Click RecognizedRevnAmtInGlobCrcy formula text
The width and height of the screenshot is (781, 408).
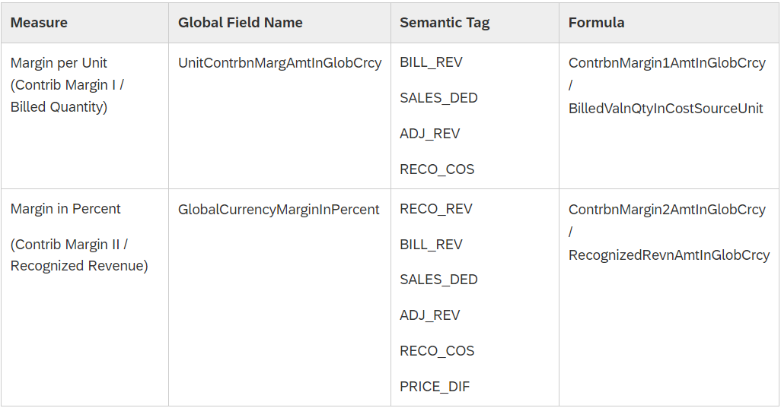click(x=669, y=255)
